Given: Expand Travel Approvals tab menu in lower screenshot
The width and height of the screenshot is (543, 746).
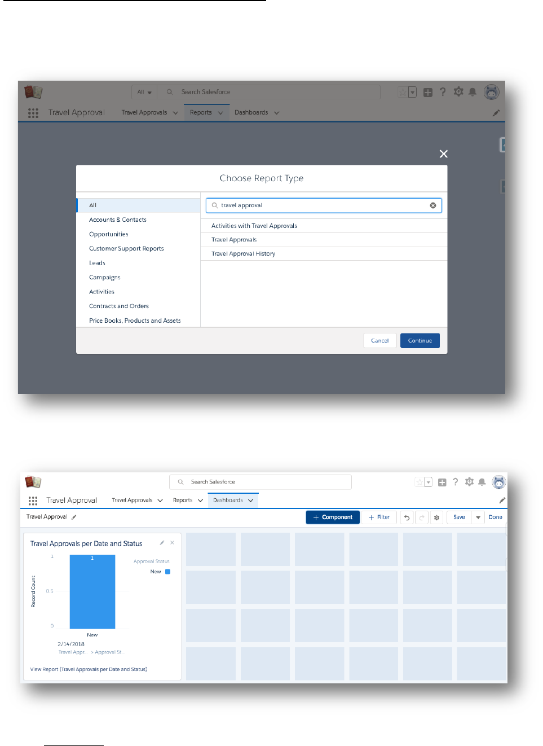Looking at the screenshot, I should pos(160,501).
